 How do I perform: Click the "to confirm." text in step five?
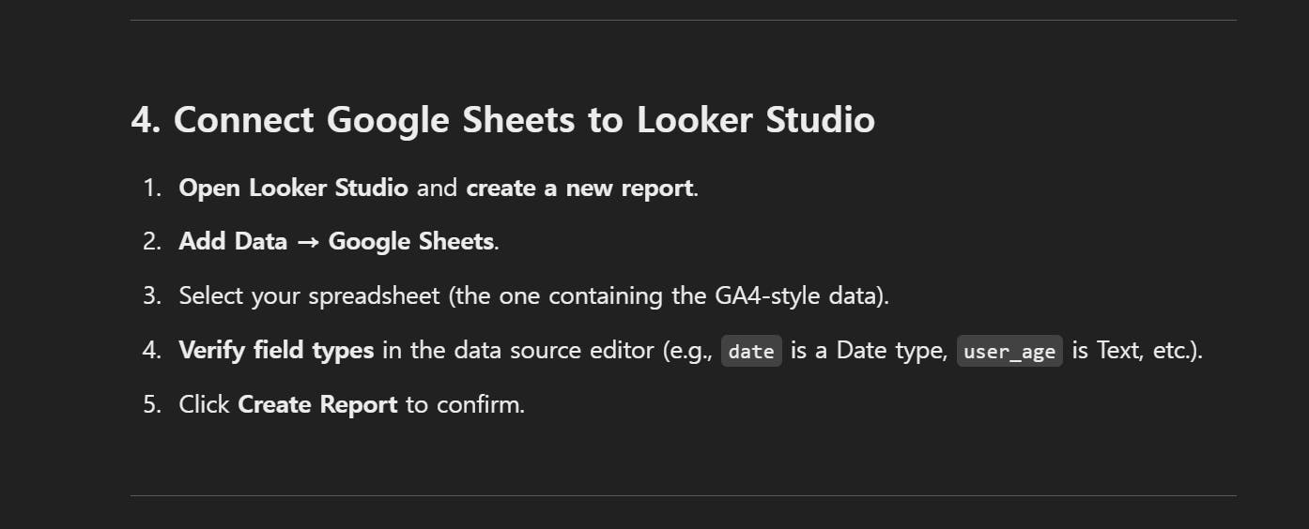465,404
